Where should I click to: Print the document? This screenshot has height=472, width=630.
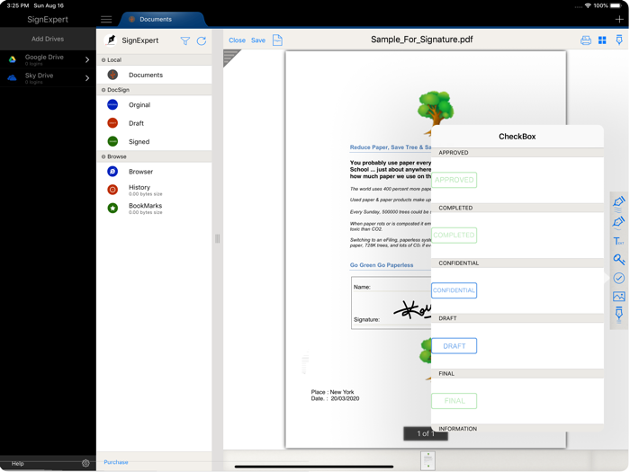click(585, 40)
